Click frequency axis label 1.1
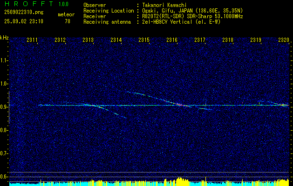Image resolution: width=293 pixels, height=186 pixels. pos(4,60)
